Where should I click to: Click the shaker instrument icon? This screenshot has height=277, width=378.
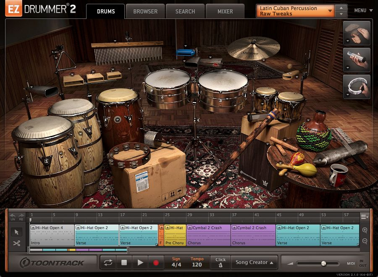(356, 60)
